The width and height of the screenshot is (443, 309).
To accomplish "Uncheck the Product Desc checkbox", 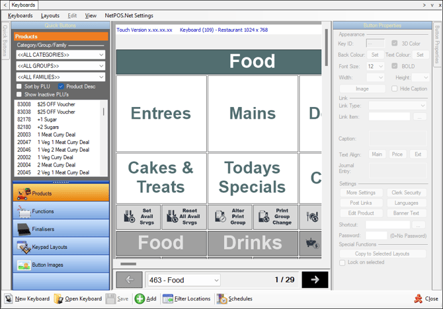I will click(61, 86).
